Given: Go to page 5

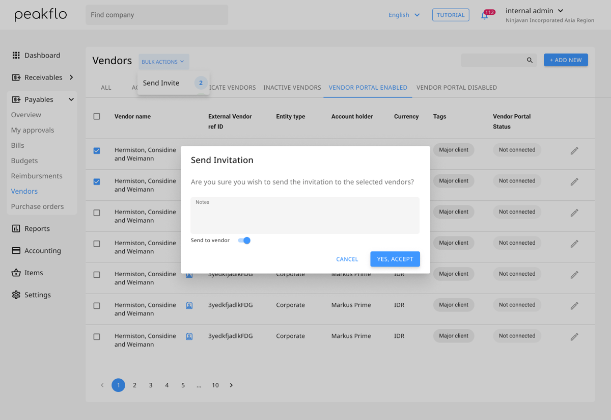Looking at the screenshot, I should [x=183, y=385].
